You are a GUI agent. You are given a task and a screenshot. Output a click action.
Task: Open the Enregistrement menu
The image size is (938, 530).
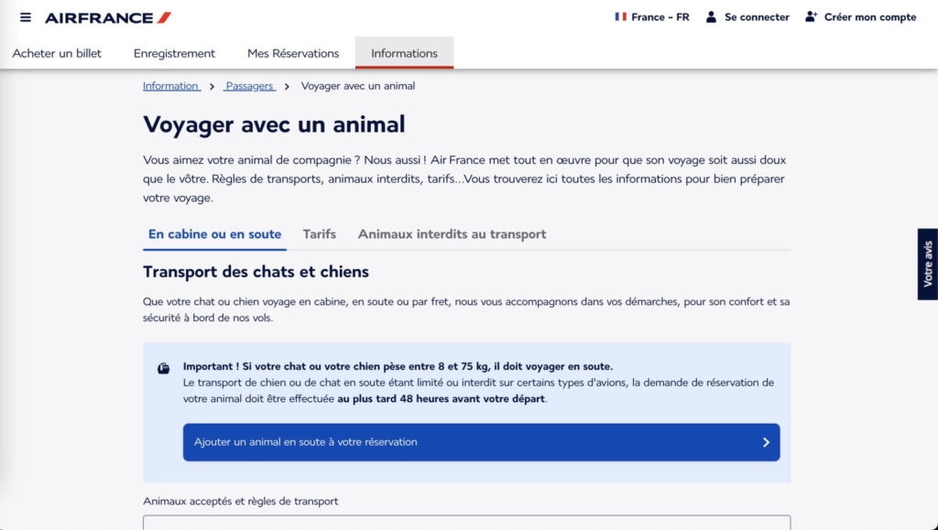coord(174,53)
